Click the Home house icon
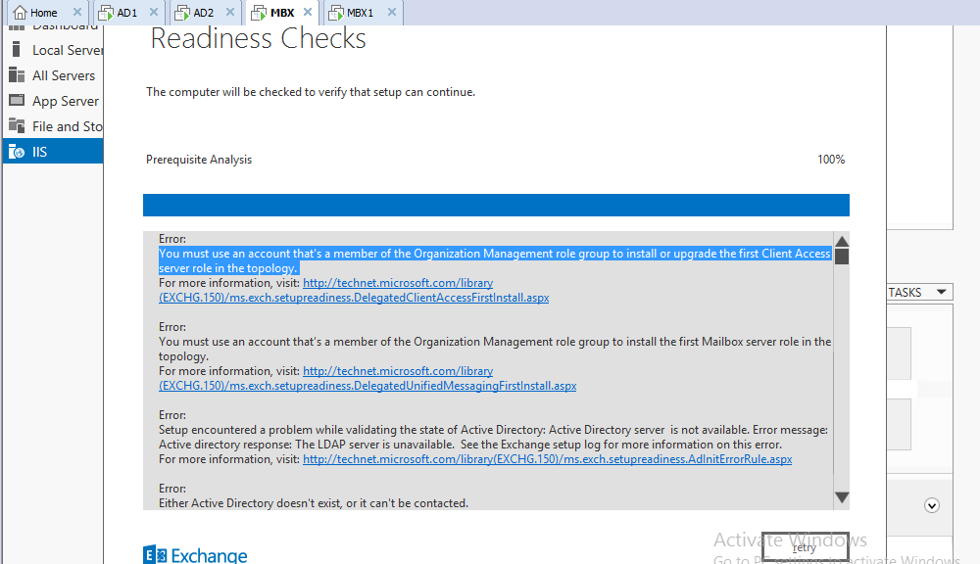This screenshot has width=980, height=564. tap(20, 13)
